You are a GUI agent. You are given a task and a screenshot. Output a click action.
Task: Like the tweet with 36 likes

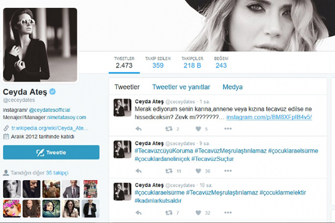coord(198,171)
